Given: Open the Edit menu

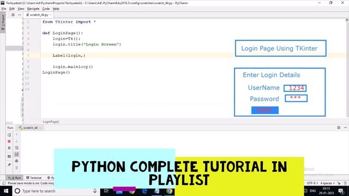Looking at the screenshot, I should pos(12,9).
